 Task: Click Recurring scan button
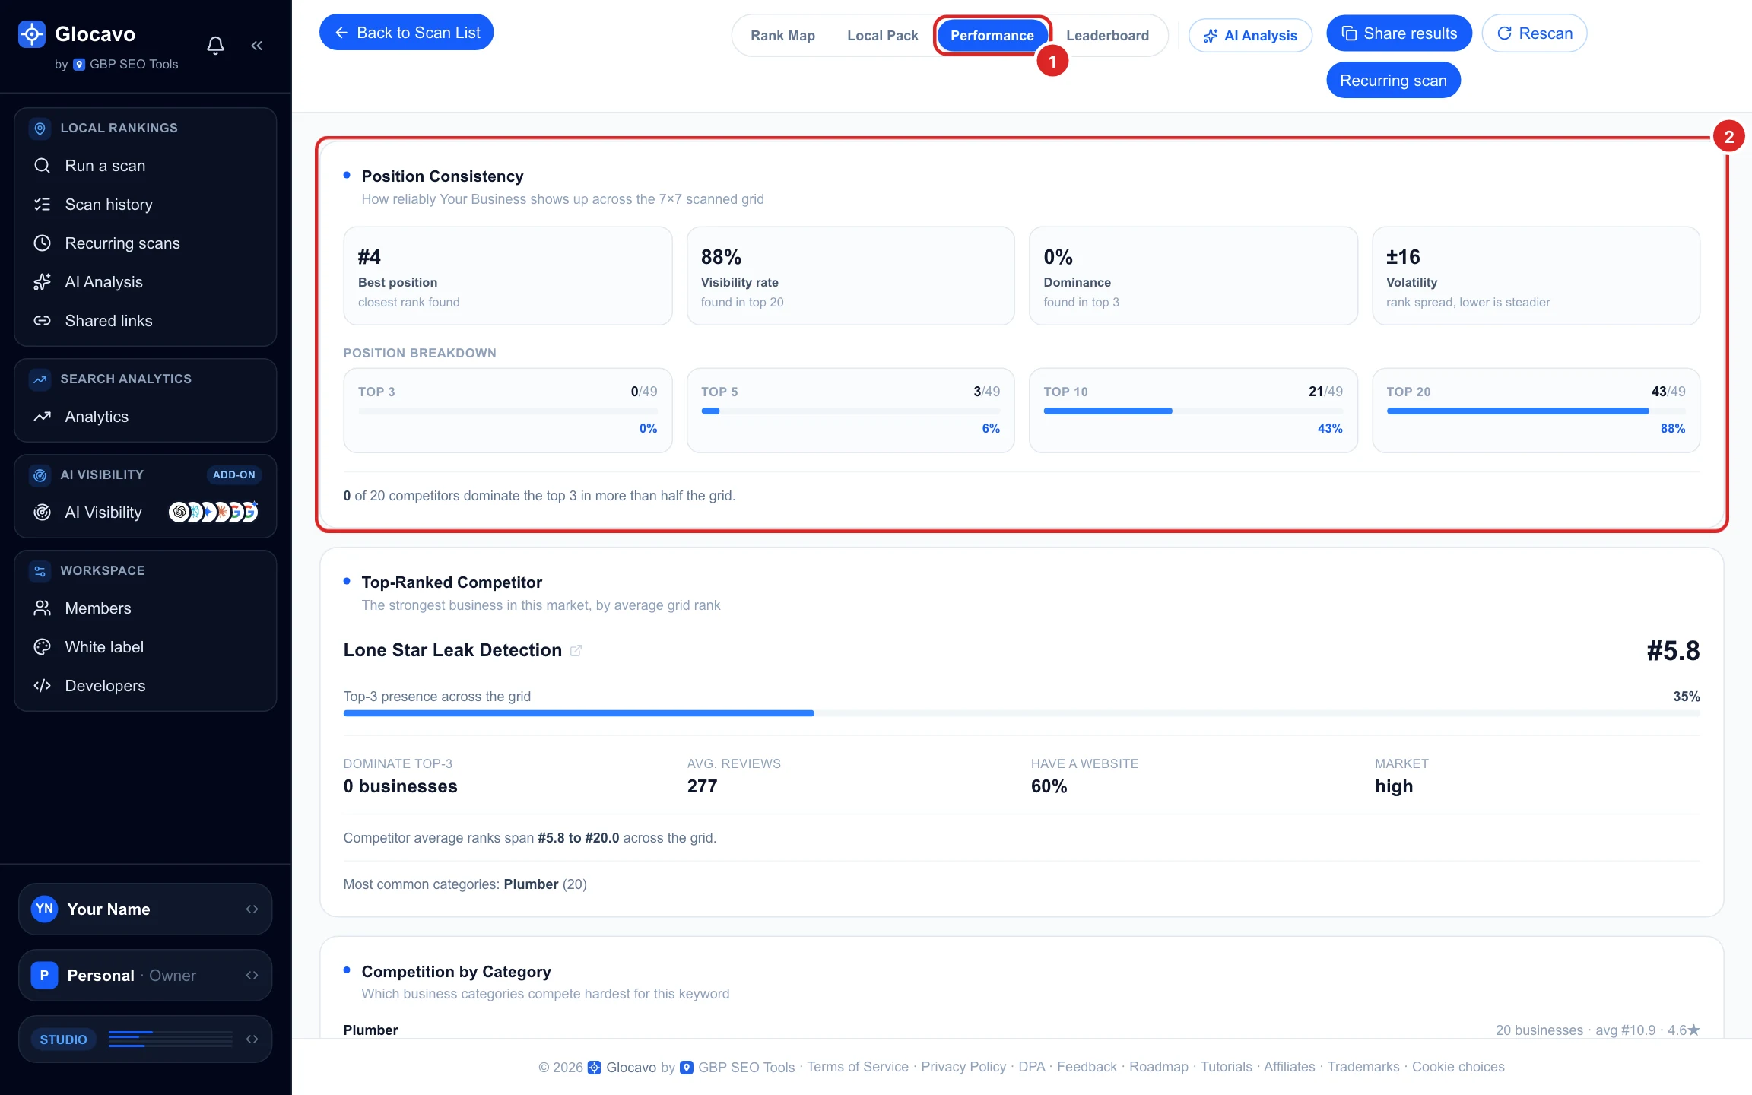click(x=1393, y=81)
